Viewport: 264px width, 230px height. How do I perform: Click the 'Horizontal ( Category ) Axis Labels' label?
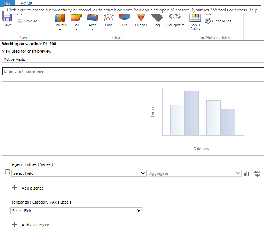41,202
